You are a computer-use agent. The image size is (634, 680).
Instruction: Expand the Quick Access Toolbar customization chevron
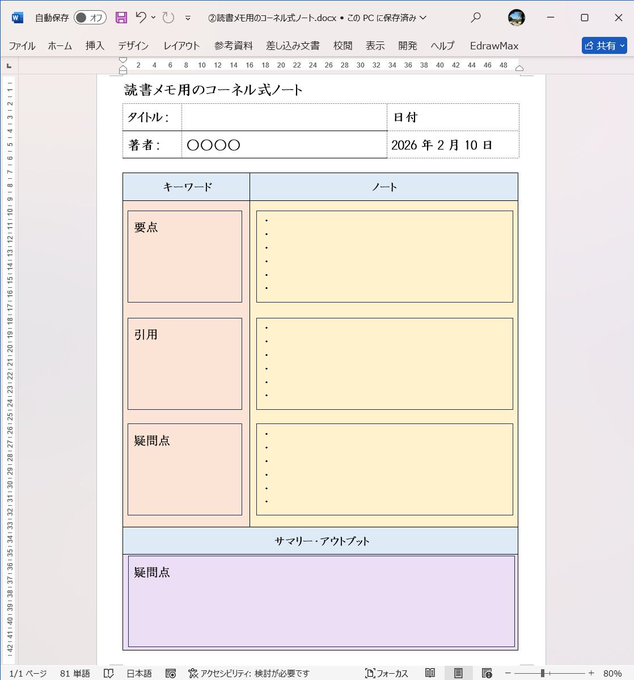pyautogui.click(x=187, y=18)
